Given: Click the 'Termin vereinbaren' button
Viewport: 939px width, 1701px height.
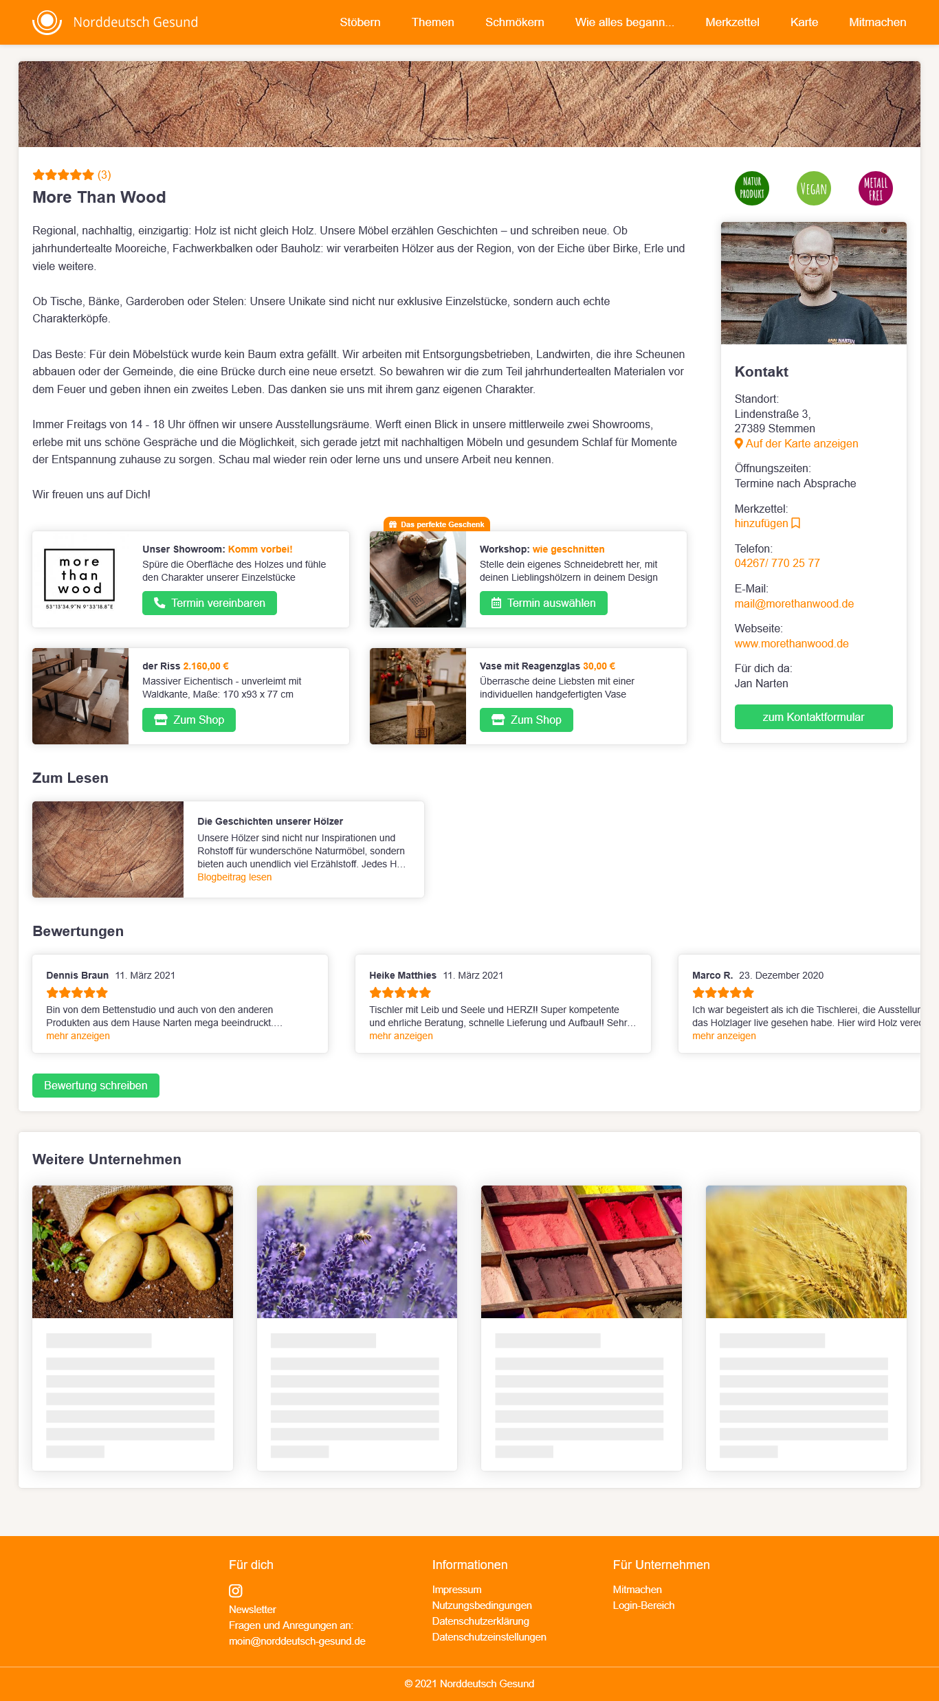Looking at the screenshot, I should (210, 603).
